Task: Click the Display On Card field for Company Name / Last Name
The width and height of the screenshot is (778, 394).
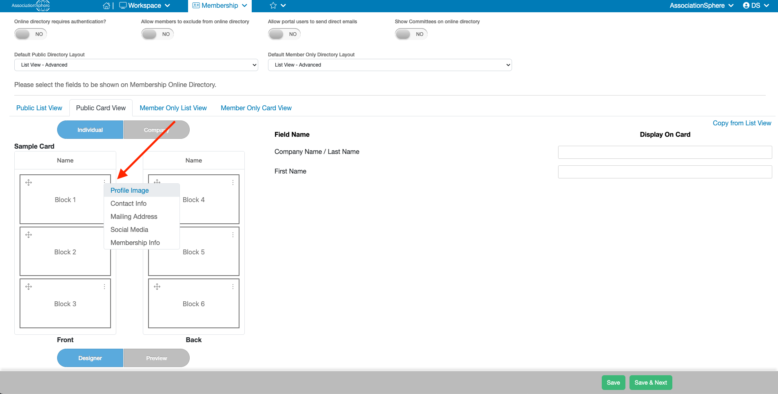Action: (665, 152)
